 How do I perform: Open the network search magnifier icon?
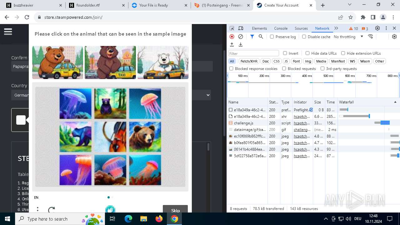pos(261,37)
